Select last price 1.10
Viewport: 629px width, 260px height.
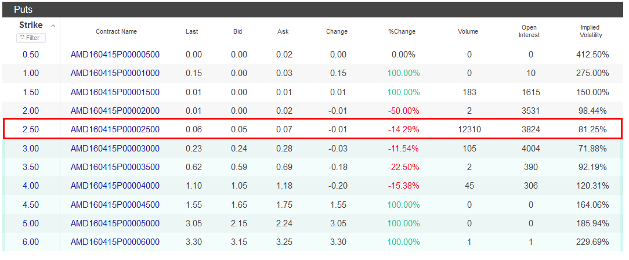click(x=194, y=186)
